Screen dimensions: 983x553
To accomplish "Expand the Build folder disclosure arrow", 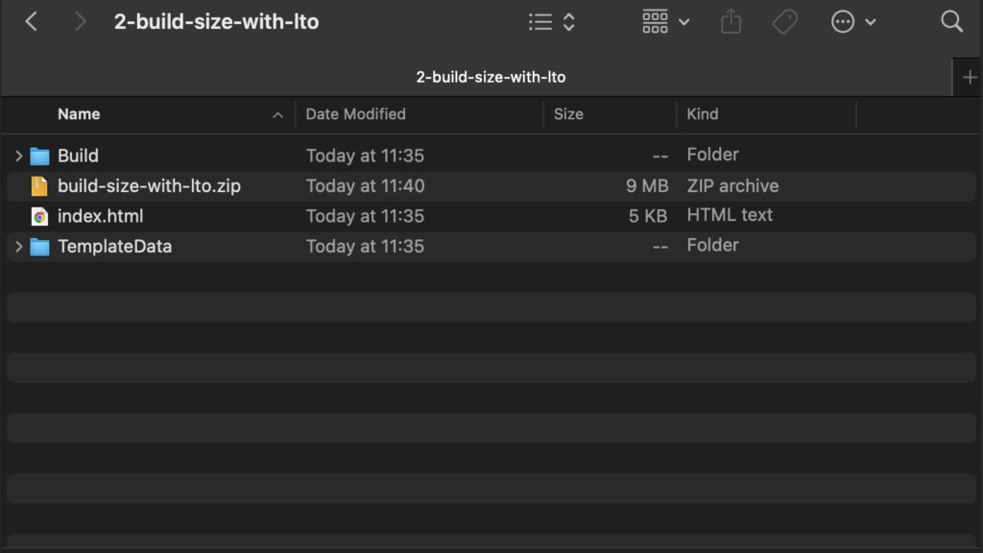I will click(18, 156).
